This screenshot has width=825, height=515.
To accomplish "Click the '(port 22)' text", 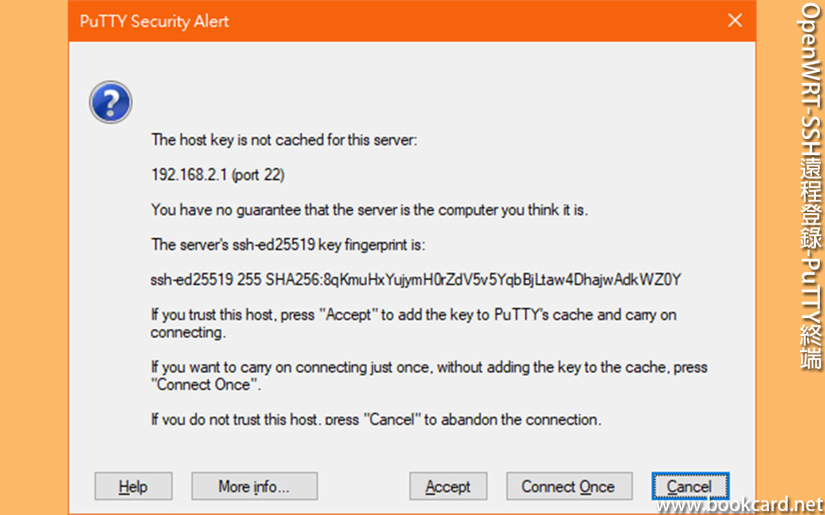I will (258, 174).
